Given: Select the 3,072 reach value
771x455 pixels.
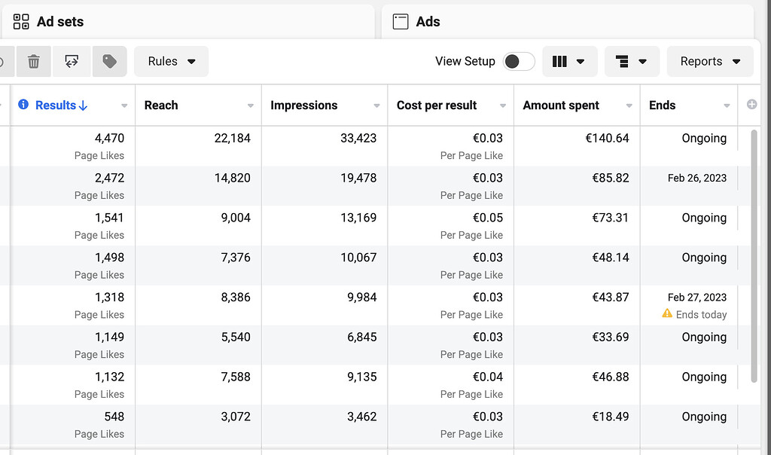Looking at the screenshot, I should point(236,417).
